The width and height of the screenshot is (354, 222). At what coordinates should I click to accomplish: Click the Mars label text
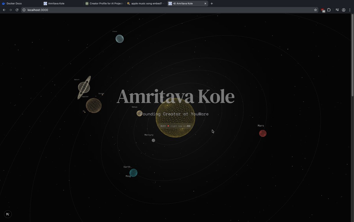261,126
